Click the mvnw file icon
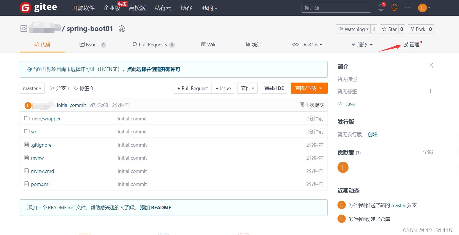Viewport: 459px width, 235px height. pos(27,157)
